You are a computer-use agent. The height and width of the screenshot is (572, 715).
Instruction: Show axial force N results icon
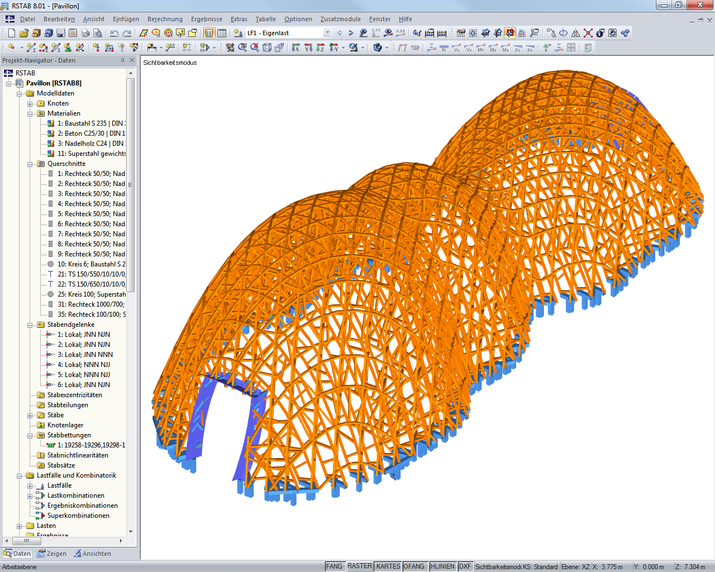[x=444, y=47]
